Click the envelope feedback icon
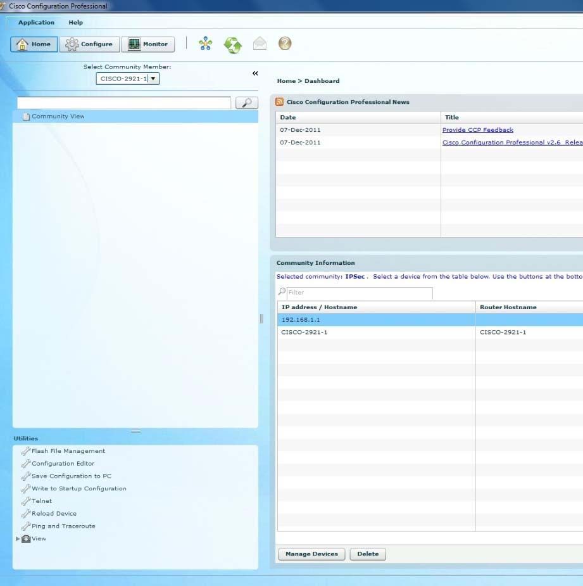The height and width of the screenshot is (586, 583). click(260, 43)
